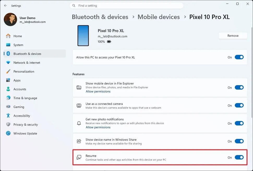The image size is (253, 171).
Task: Open Network & internet settings
Action: tap(35, 62)
